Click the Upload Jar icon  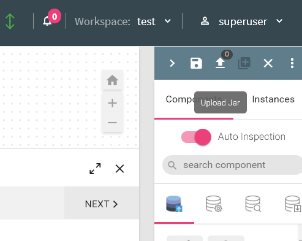[220, 63]
